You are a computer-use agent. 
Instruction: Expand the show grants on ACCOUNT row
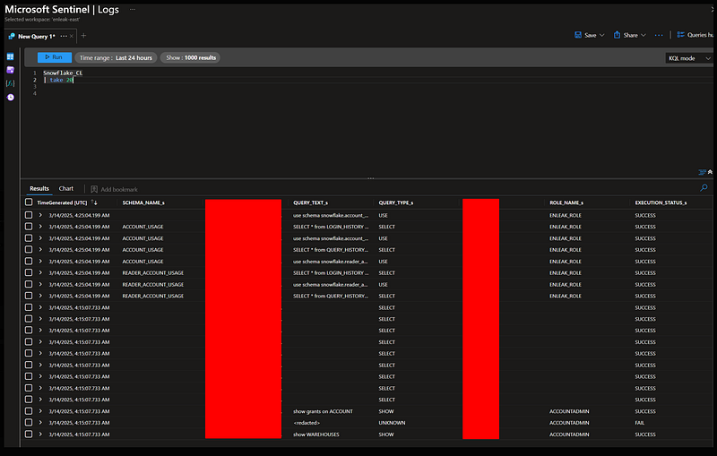(x=40, y=411)
